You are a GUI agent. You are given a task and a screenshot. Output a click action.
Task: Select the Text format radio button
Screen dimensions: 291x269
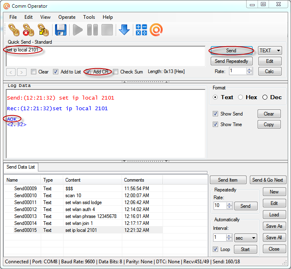click(x=215, y=97)
